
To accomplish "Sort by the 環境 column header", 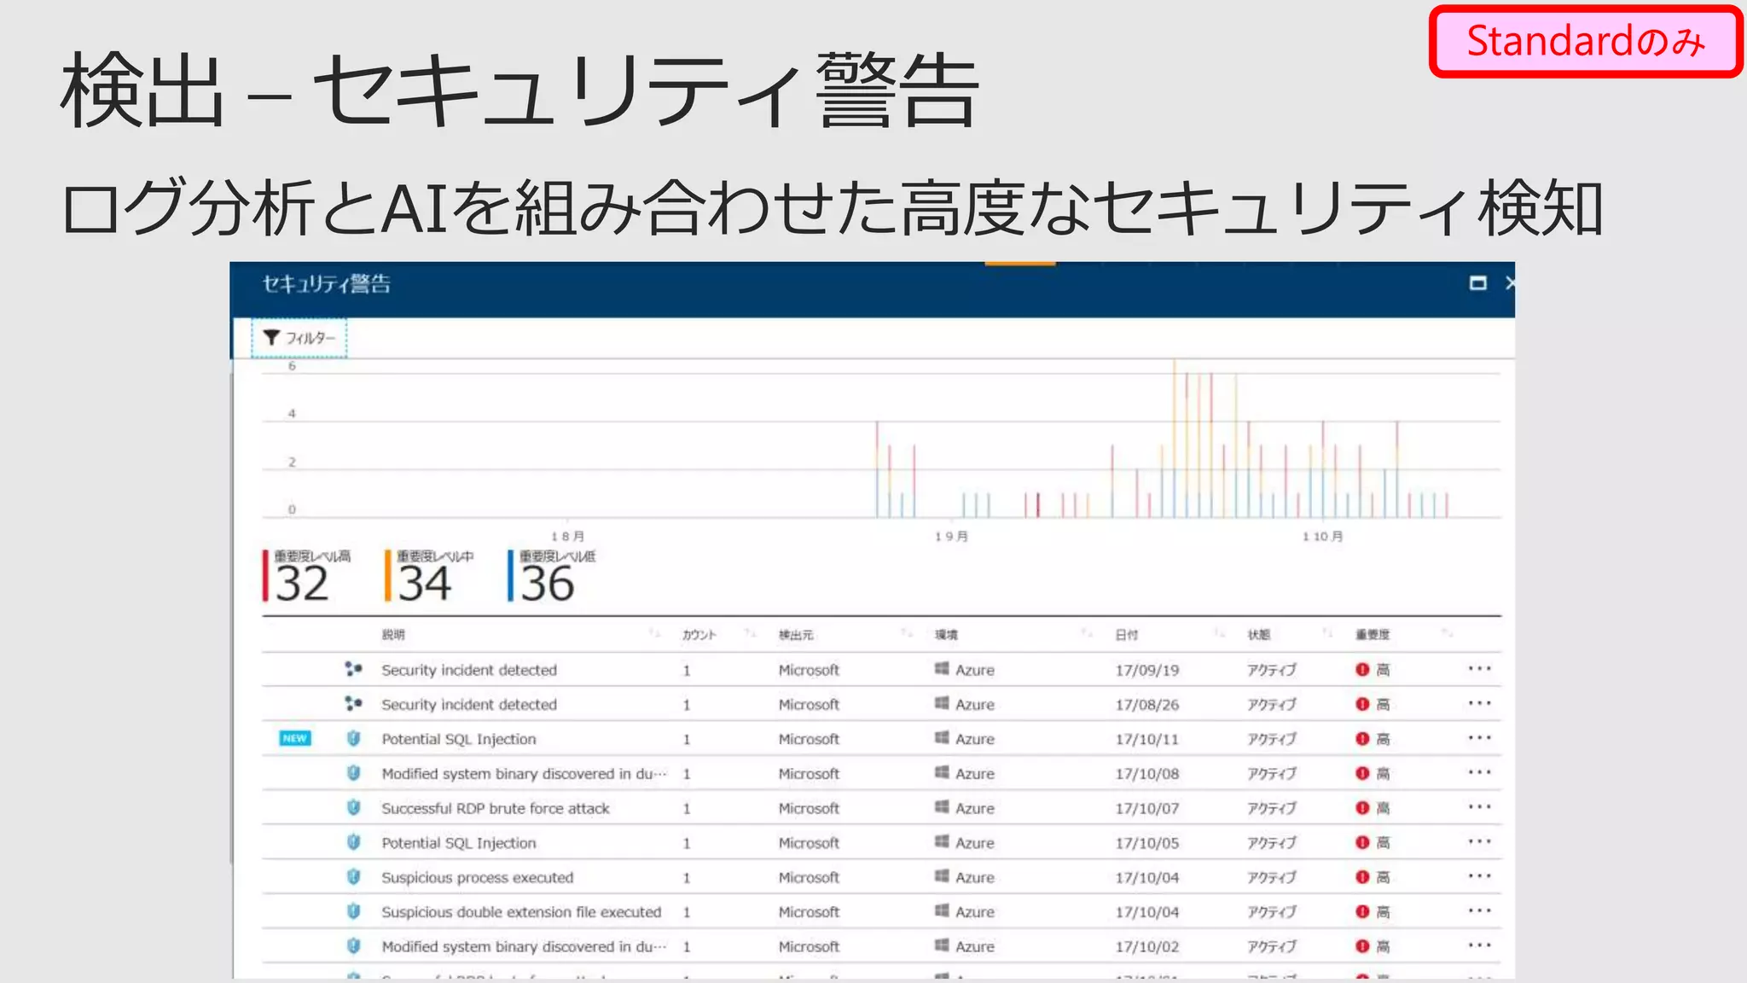I will (x=946, y=635).
